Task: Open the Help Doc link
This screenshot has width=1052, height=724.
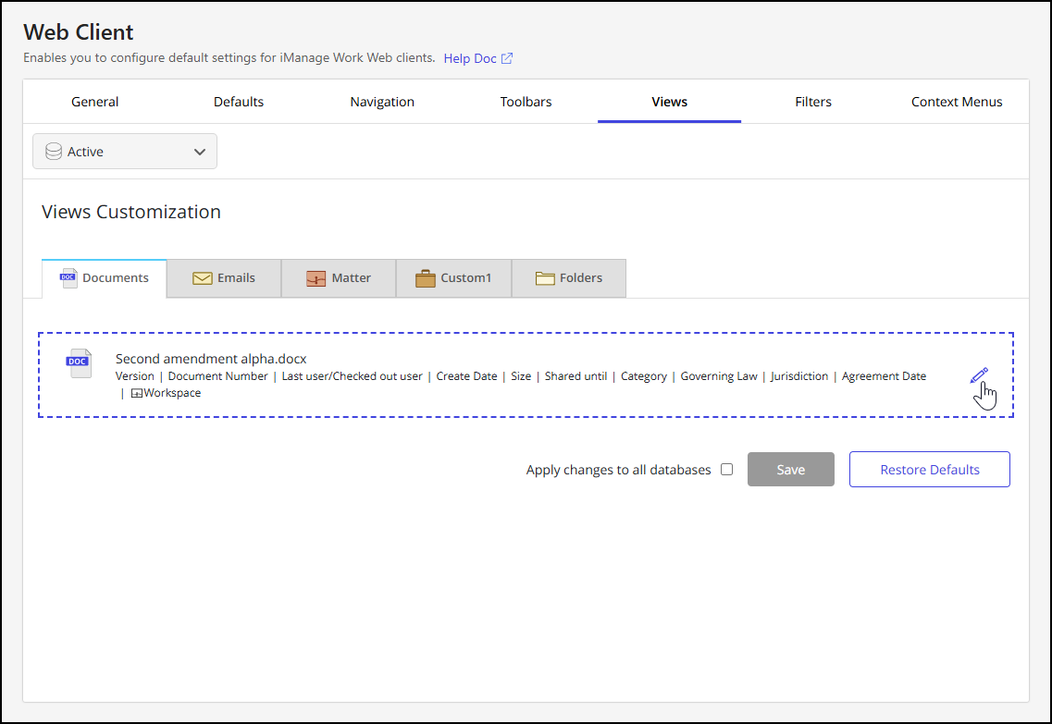Action: pyautogui.click(x=468, y=57)
